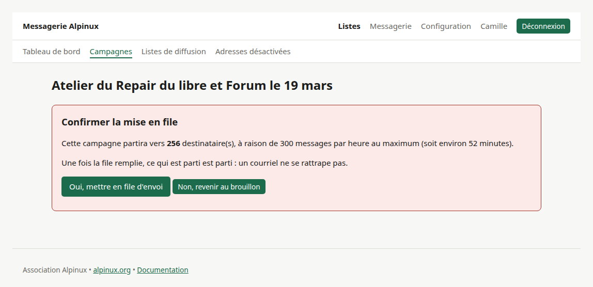Open the Listes de diffusion tab

coord(174,52)
